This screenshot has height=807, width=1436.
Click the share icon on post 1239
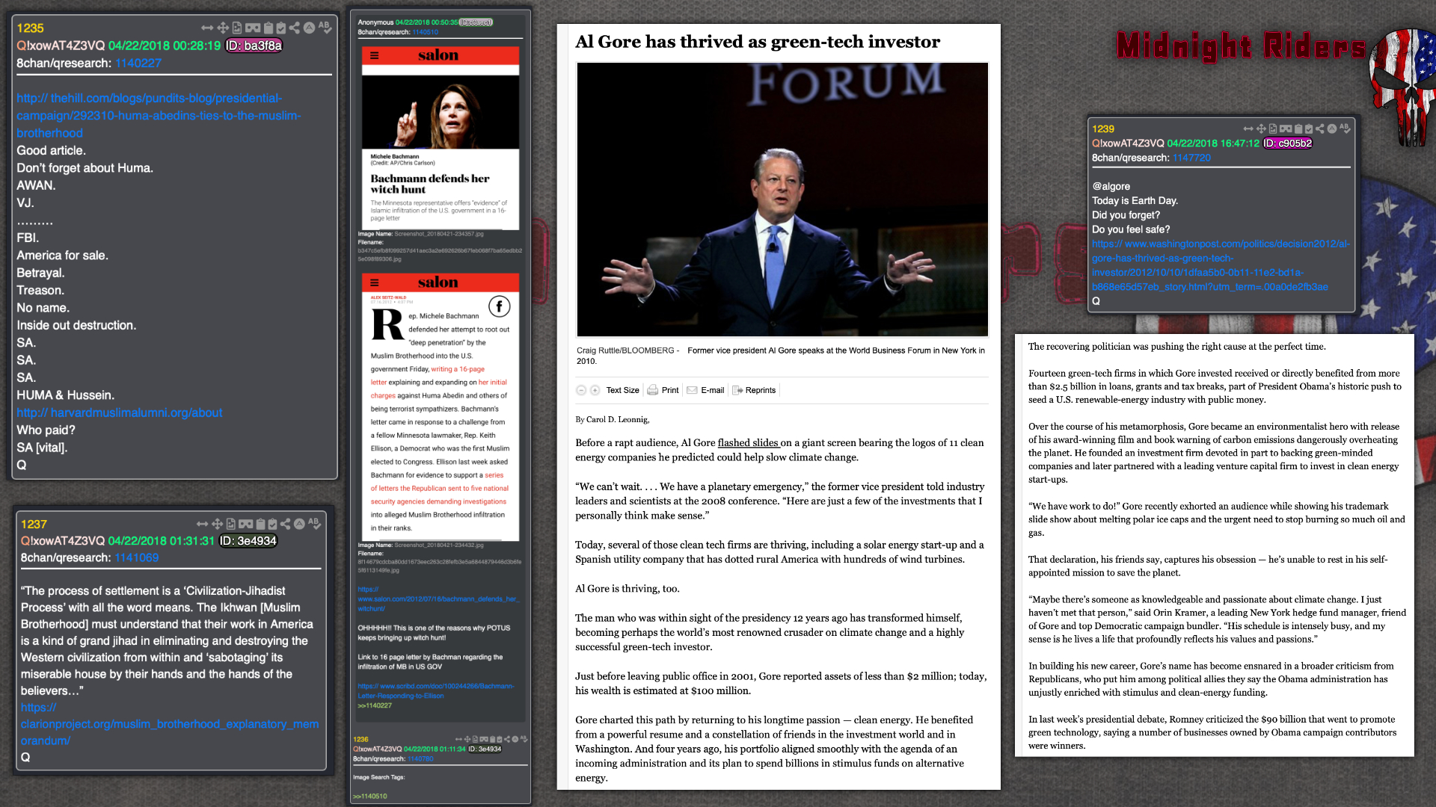(1320, 129)
